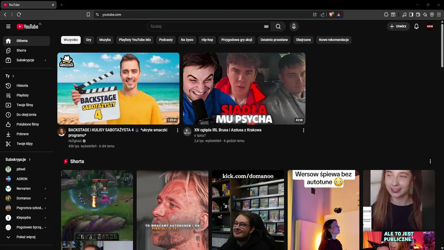Select the Na żywo filter chip
Screen dimensions: 444x250
coord(187,40)
